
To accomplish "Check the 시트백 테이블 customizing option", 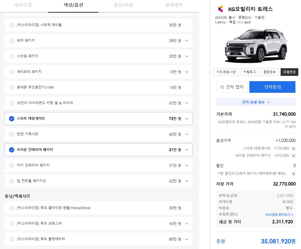I will (12, 25).
